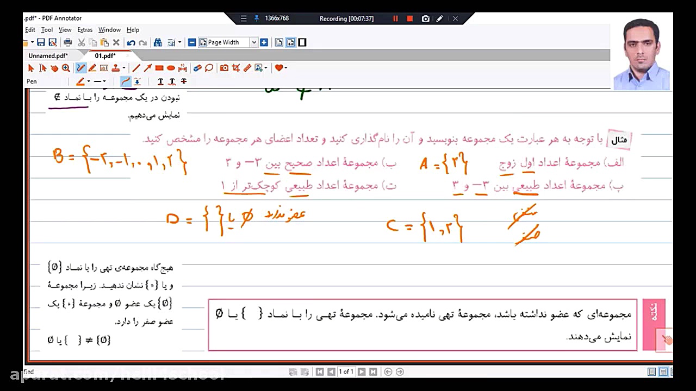Select the Stamp tool
The image size is (696, 391).
(x=115, y=68)
